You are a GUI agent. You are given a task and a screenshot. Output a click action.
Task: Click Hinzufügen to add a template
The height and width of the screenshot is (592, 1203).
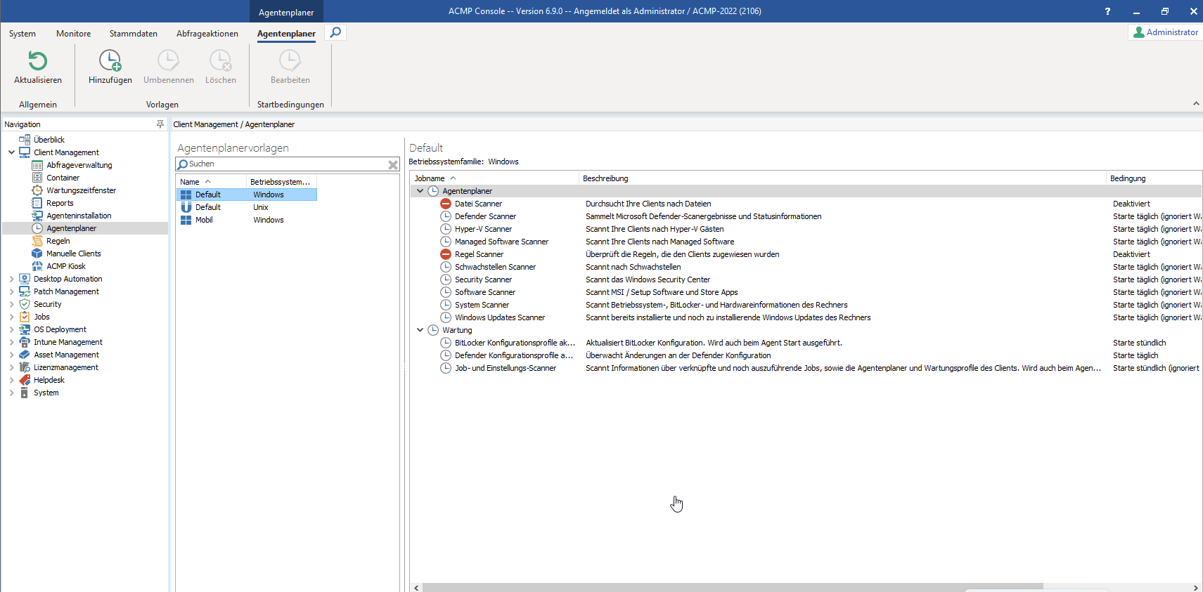tap(110, 62)
